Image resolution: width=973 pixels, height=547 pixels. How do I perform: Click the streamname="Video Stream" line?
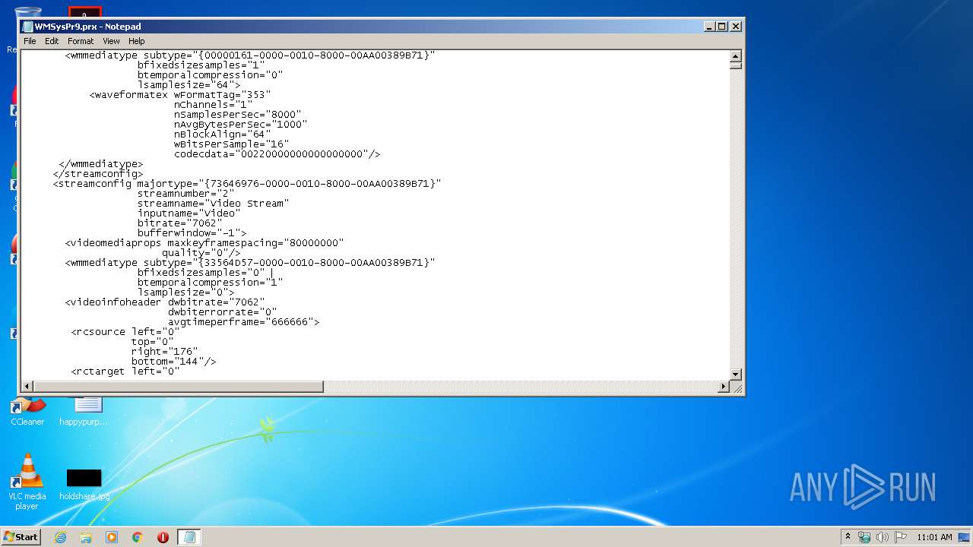[213, 204]
